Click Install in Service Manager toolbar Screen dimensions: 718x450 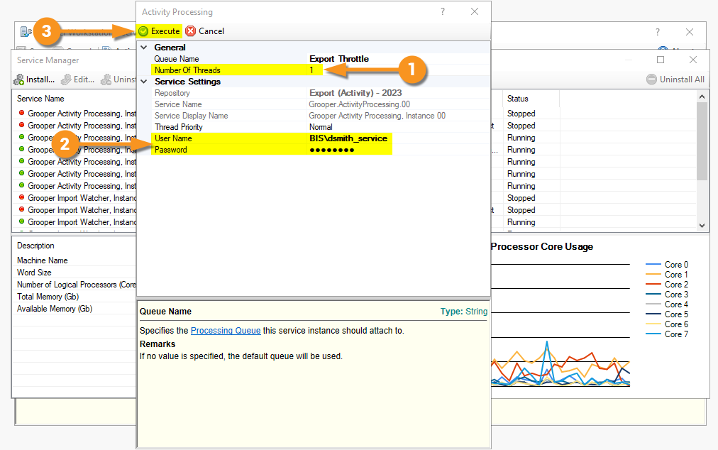tap(34, 79)
